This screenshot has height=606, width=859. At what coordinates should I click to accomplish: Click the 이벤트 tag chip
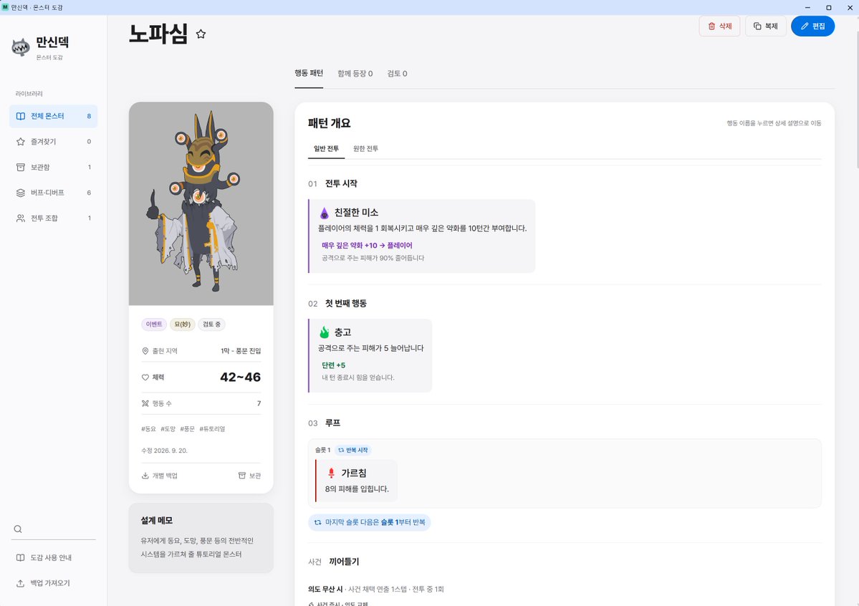click(154, 324)
